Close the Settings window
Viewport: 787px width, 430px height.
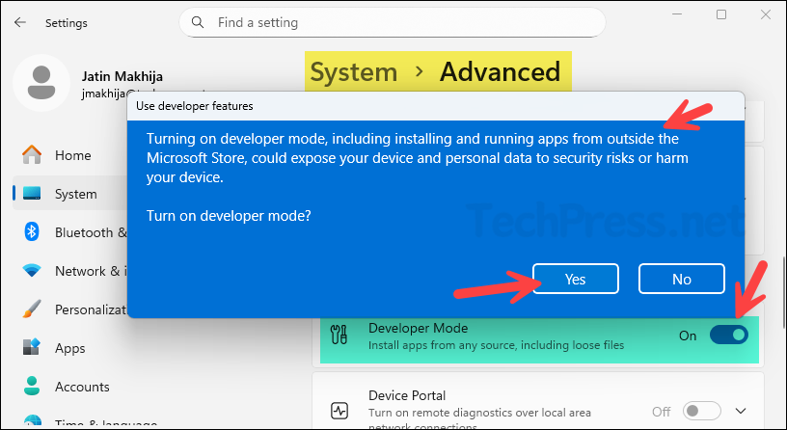[x=765, y=14]
